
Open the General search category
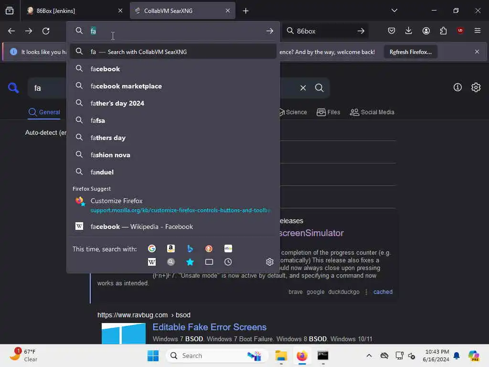point(44,112)
